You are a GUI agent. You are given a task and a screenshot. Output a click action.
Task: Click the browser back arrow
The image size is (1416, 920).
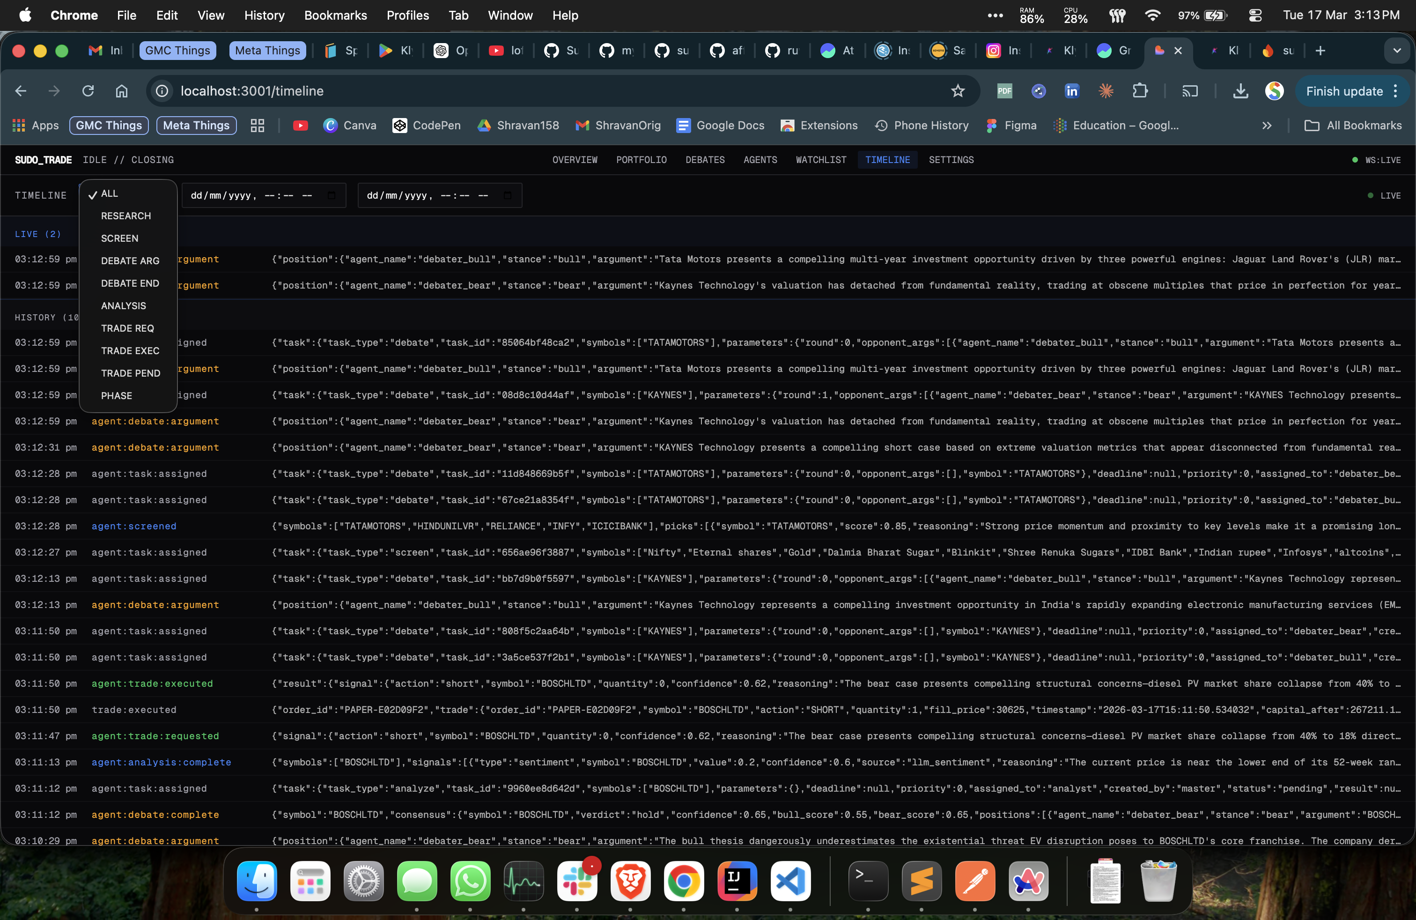pyautogui.click(x=21, y=91)
